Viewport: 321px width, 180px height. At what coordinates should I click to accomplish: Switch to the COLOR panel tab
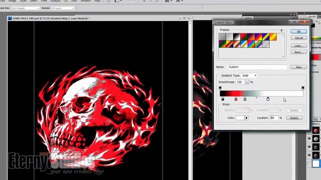click(x=311, y=16)
